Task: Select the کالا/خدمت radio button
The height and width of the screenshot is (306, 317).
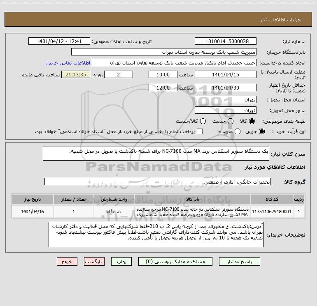Action: 203,121
